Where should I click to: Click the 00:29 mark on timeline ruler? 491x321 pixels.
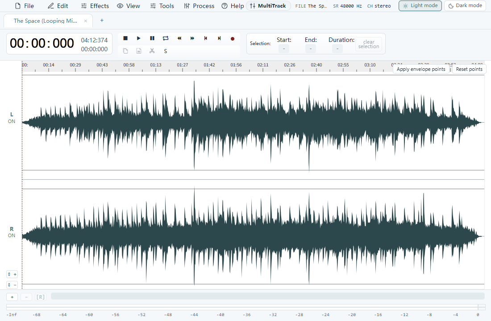(x=75, y=65)
